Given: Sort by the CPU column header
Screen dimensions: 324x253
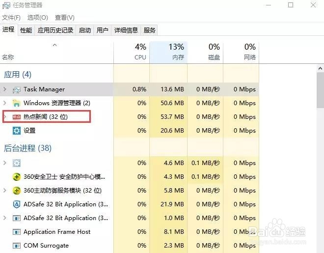Looking at the screenshot, I should pos(132,53).
